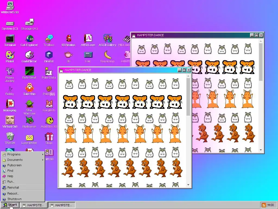This screenshot has width=278, height=209.
Task: Close the front HAMPSTER DANCE window
Action: 189,70
